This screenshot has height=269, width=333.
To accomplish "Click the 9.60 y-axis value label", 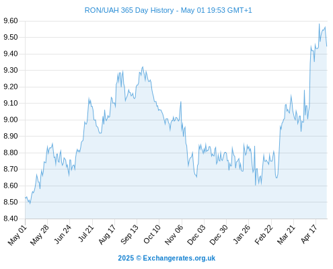I will (11, 21).
